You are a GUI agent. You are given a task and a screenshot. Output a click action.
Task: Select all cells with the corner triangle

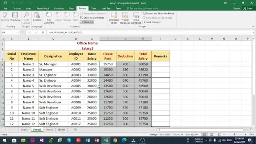point(3,39)
